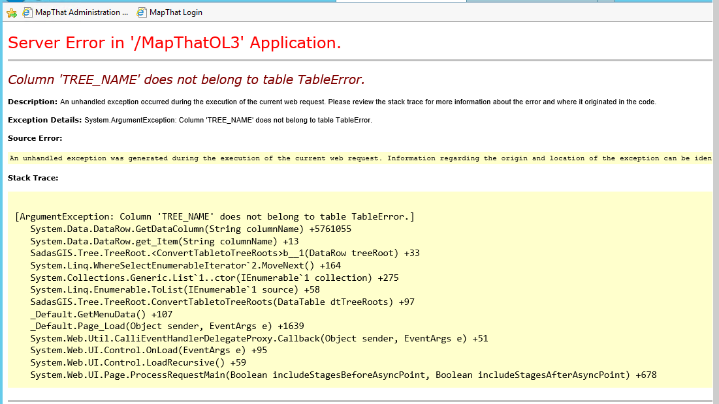The width and height of the screenshot is (719, 404).
Task: Click the System.ArgumentException exception details text
Action: [x=228, y=120]
